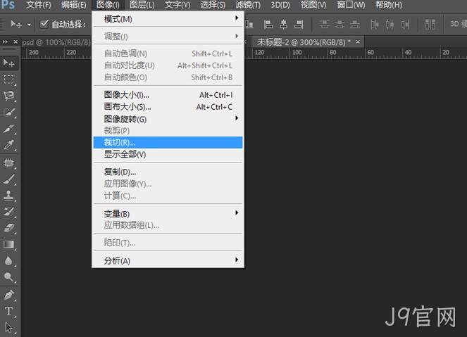The height and width of the screenshot is (337, 467).
Task: Choose 模式(M) menu item
Action: 168,19
